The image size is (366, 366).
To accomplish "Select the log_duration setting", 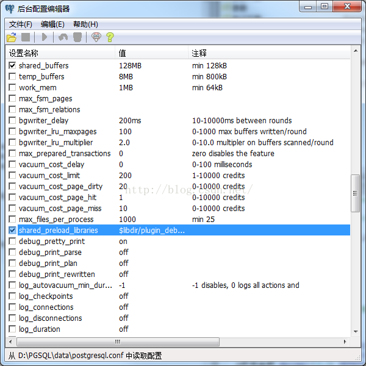I will 40,329.
